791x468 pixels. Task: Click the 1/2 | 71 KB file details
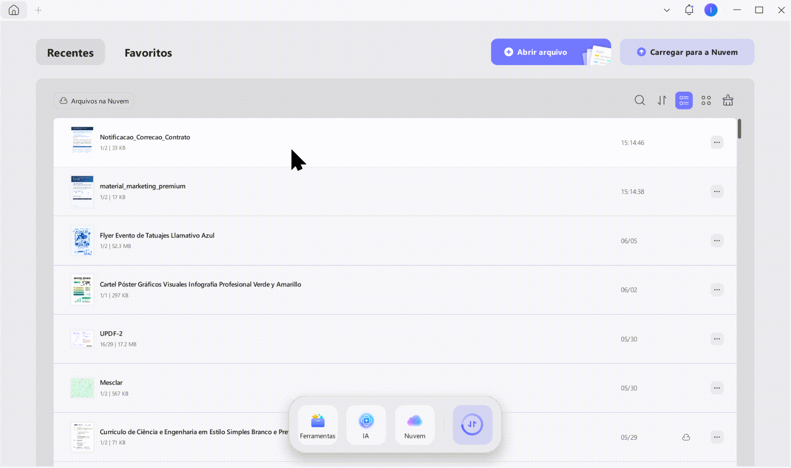113,443
